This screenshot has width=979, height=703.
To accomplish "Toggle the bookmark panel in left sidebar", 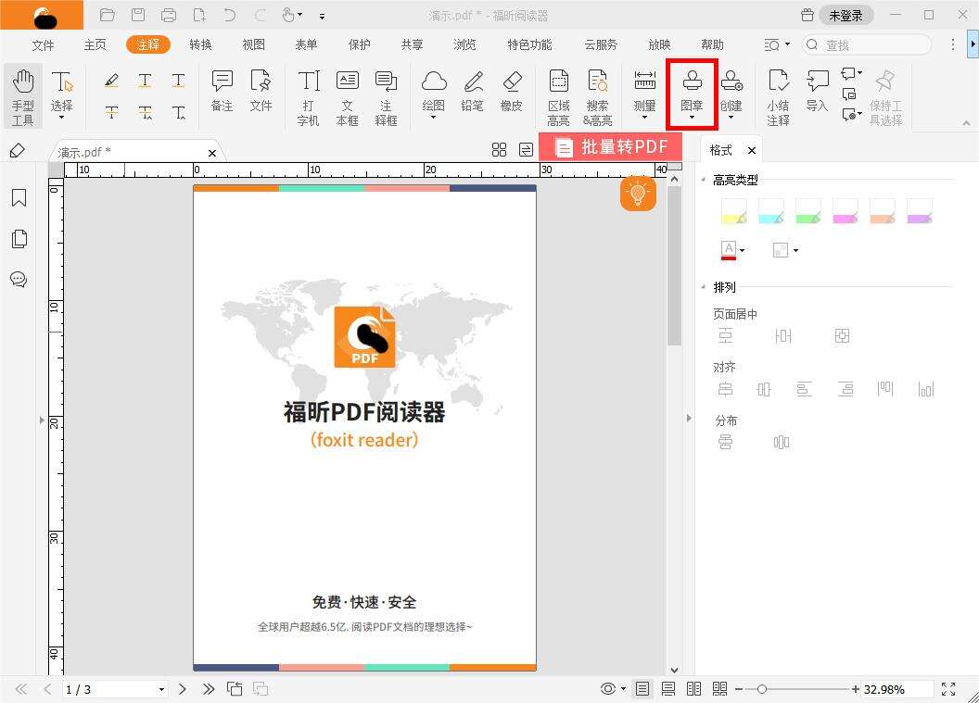I will pyautogui.click(x=19, y=197).
